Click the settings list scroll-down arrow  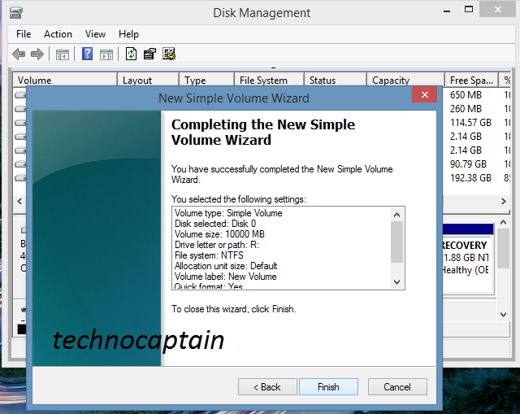(x=397, y=282)
